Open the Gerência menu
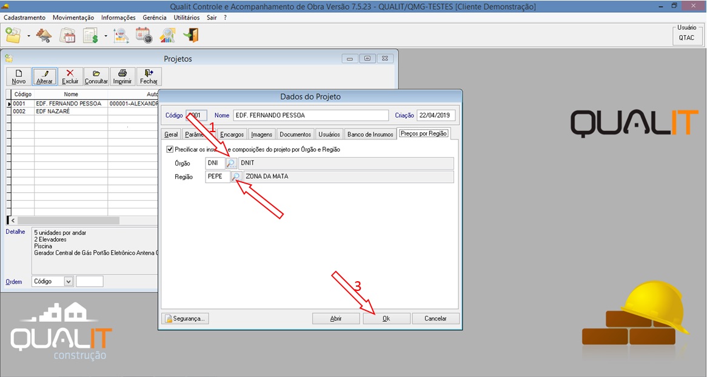The width and height of the screenshot is (707, 377). coord(154,18)
